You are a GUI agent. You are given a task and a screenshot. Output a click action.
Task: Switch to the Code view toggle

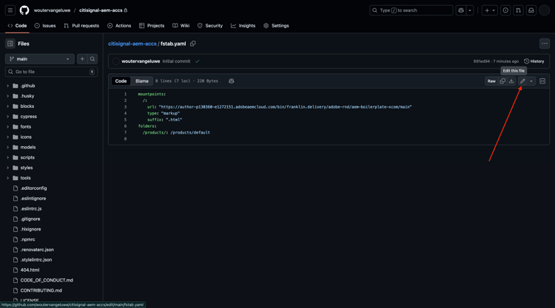(121, 81)
